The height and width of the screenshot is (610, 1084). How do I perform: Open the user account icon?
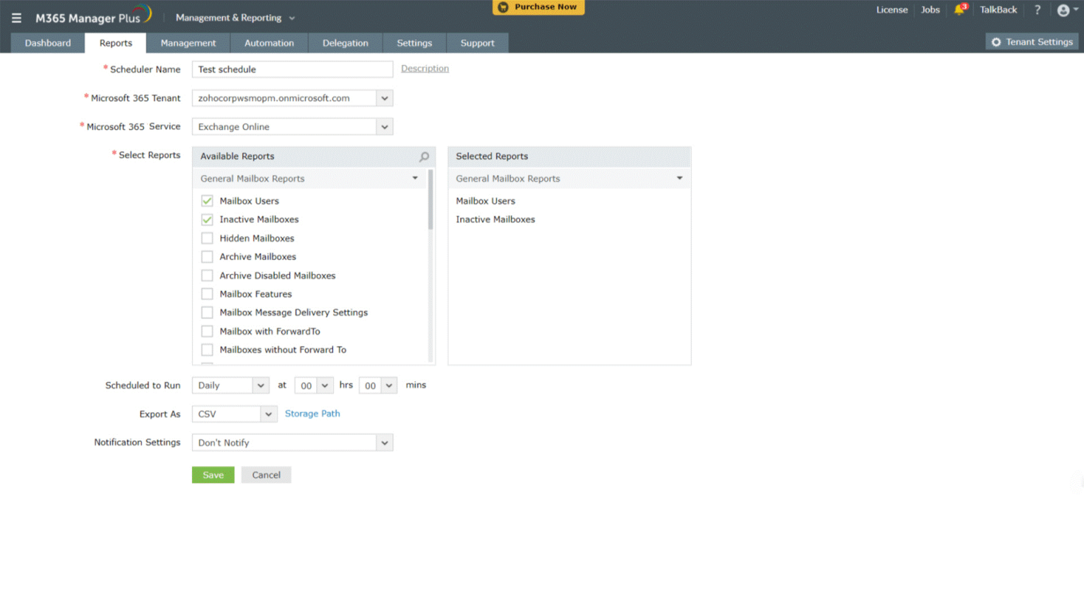tap(1064, 10)
